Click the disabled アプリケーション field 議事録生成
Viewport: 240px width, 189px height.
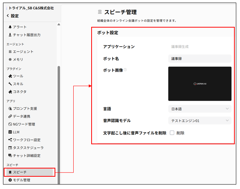coord(180,47)
